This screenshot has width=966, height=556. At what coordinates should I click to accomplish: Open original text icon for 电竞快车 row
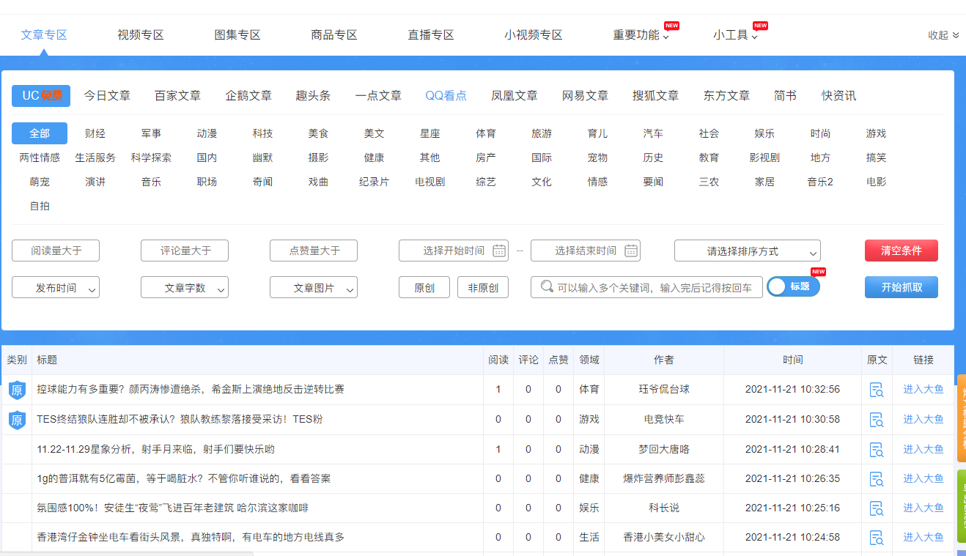(x=876, y=420)
